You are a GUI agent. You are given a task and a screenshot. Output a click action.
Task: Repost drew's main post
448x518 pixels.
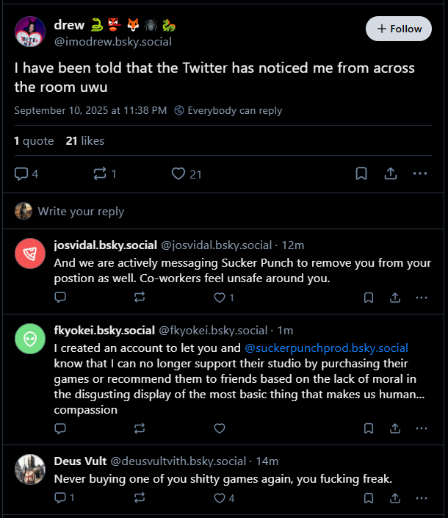(x=100, y=173)
